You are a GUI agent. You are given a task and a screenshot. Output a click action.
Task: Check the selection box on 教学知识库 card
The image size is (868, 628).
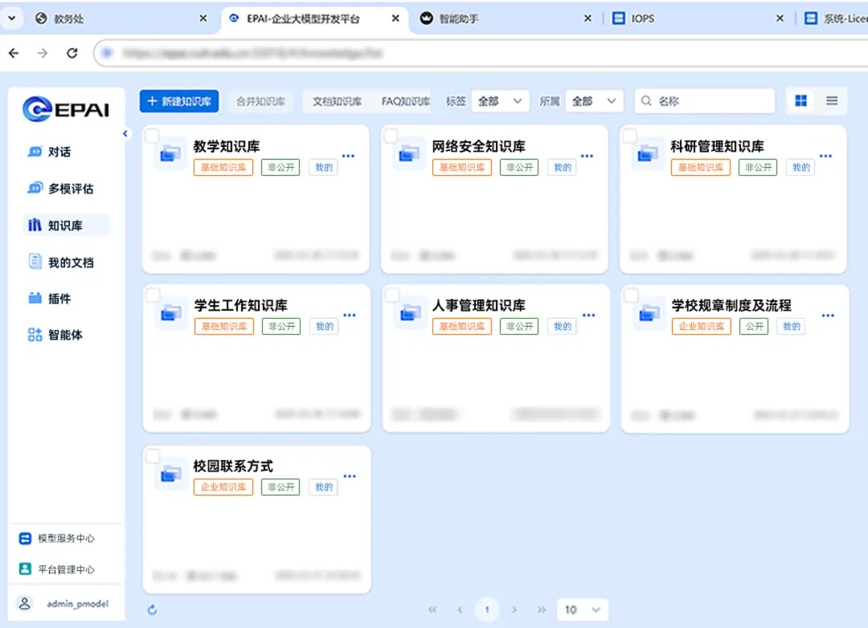click(x=153, y=134)
